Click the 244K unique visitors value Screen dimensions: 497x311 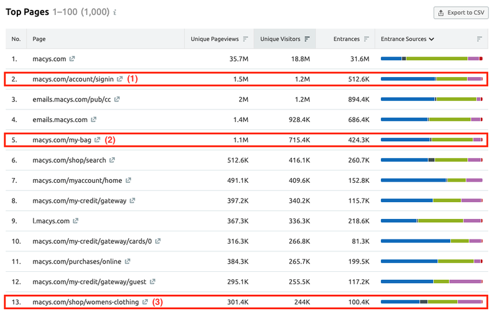click(x=302, y=302)
